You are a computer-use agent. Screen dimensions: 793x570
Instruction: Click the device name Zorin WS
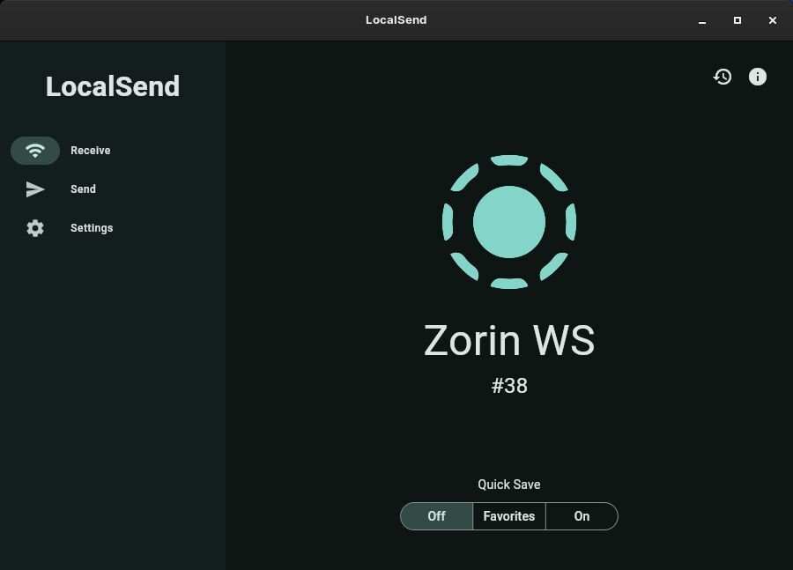tap(508, 340)
